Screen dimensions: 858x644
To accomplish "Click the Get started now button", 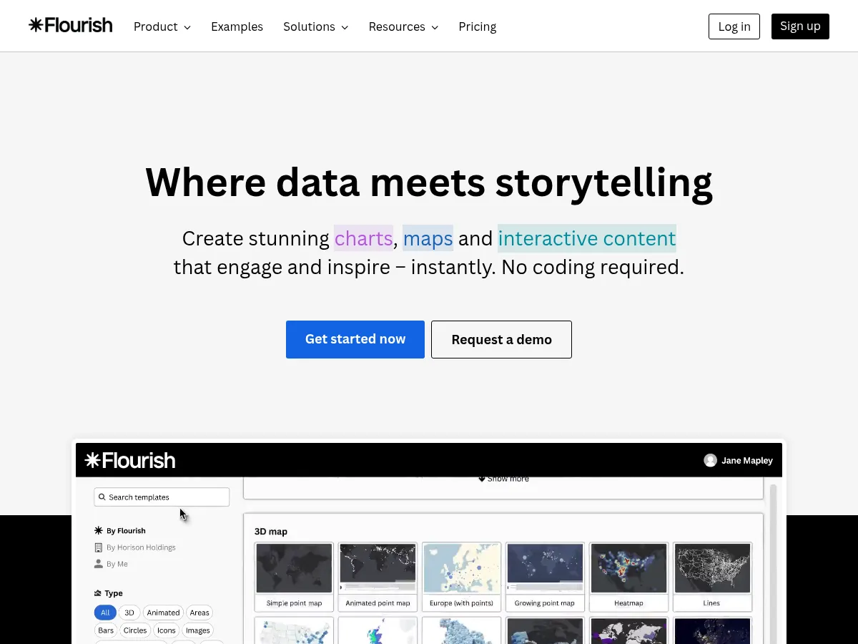I will point(355,339).
